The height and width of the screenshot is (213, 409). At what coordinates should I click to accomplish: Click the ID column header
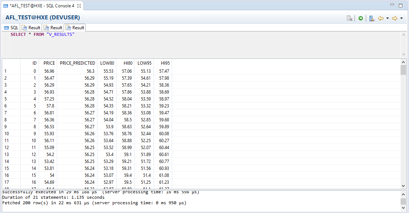point(34,63)
